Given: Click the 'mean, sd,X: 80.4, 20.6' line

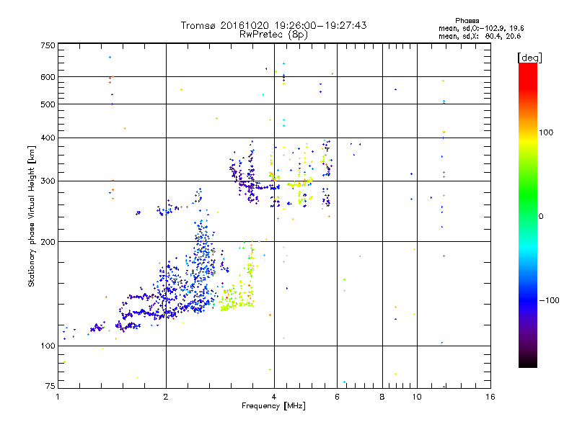Looking at the screenshot, I should [x=480, y=36].
